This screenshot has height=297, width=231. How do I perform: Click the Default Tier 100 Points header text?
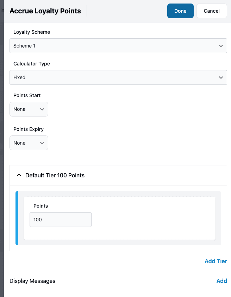pyautogui.click(x=55, y=175)
